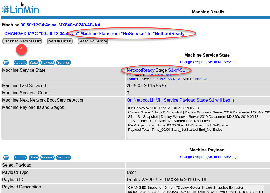Click PT icon in Machine Service State section

coord(6,63)
